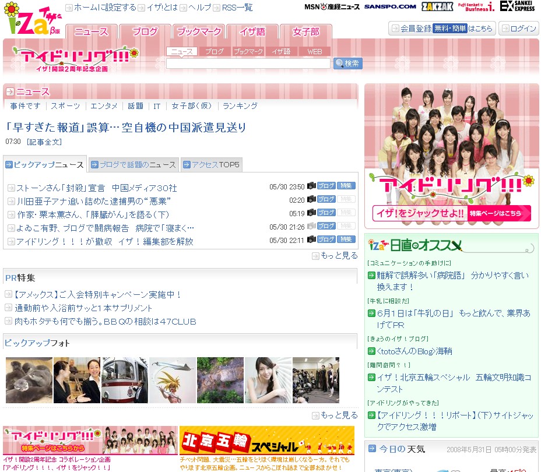
Task: Open the 女子部 main tab
Action: (306, 31)
